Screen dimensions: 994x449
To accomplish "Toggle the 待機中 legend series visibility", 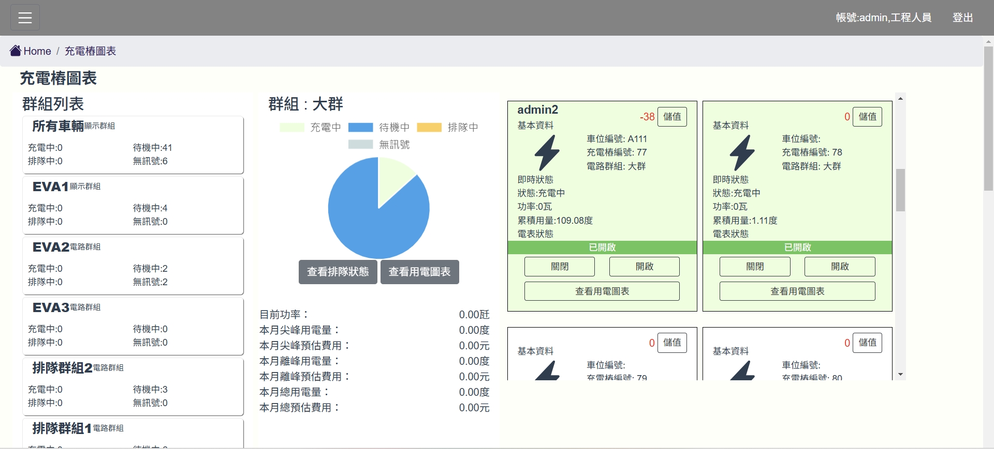I will coord(379,128).
